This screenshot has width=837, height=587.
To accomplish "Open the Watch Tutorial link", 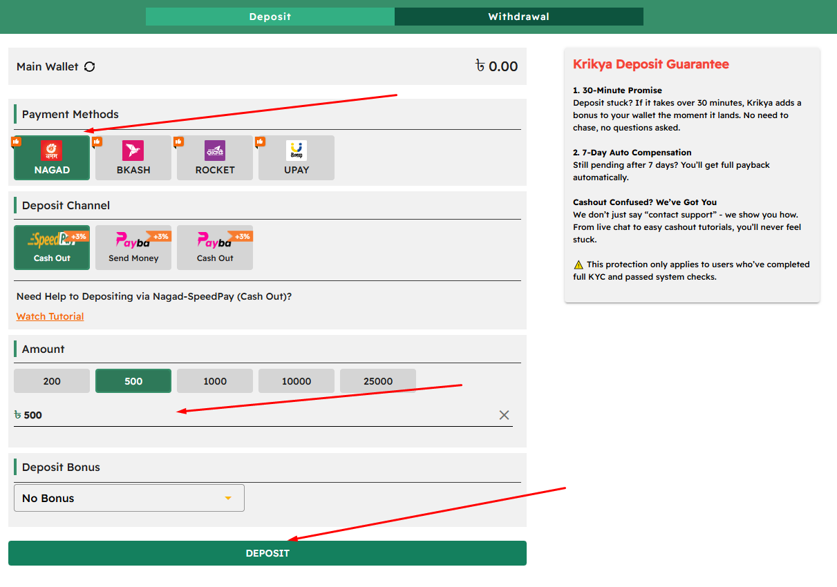I will [x=50, y=316].
